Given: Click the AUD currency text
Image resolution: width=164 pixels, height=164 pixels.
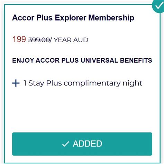Looking at the screenshot, I should [81, 40].
